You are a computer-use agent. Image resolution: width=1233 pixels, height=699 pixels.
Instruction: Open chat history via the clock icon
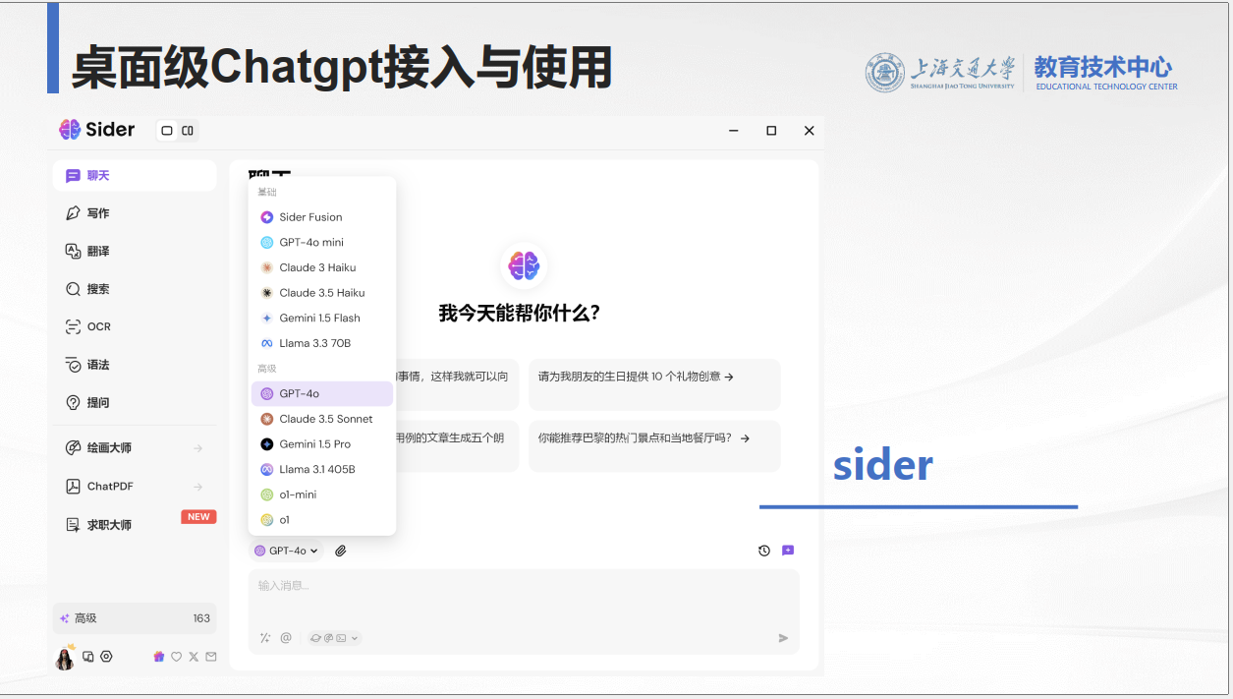(x=764, y=550)
